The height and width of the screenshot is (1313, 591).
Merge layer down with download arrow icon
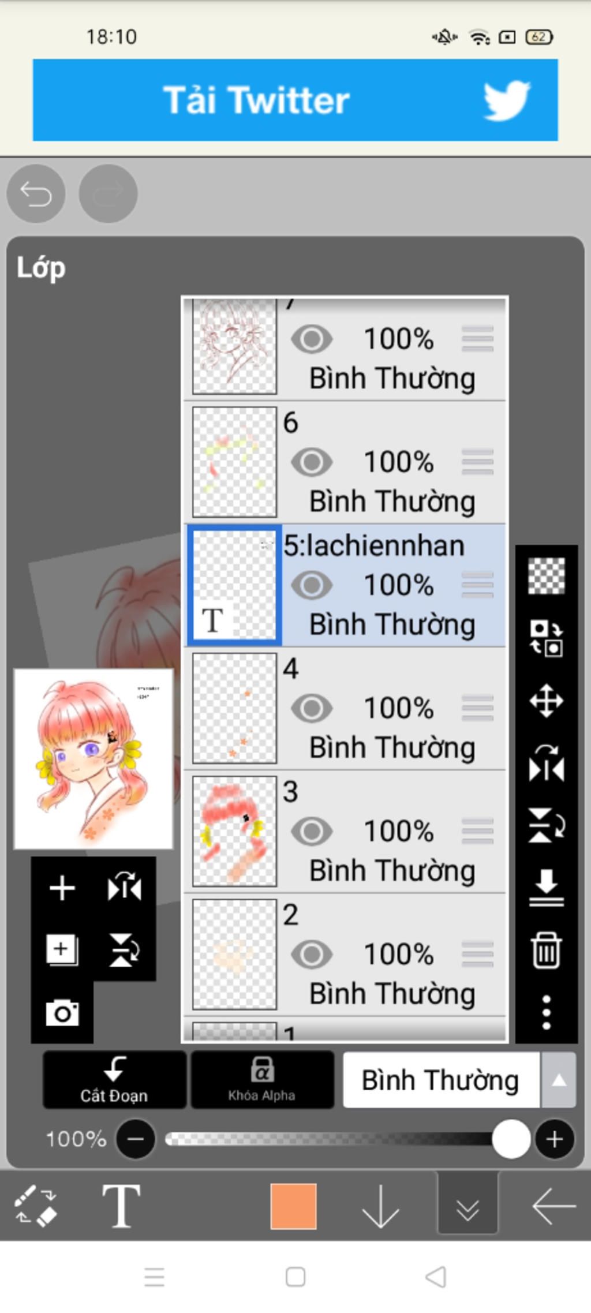546,888
